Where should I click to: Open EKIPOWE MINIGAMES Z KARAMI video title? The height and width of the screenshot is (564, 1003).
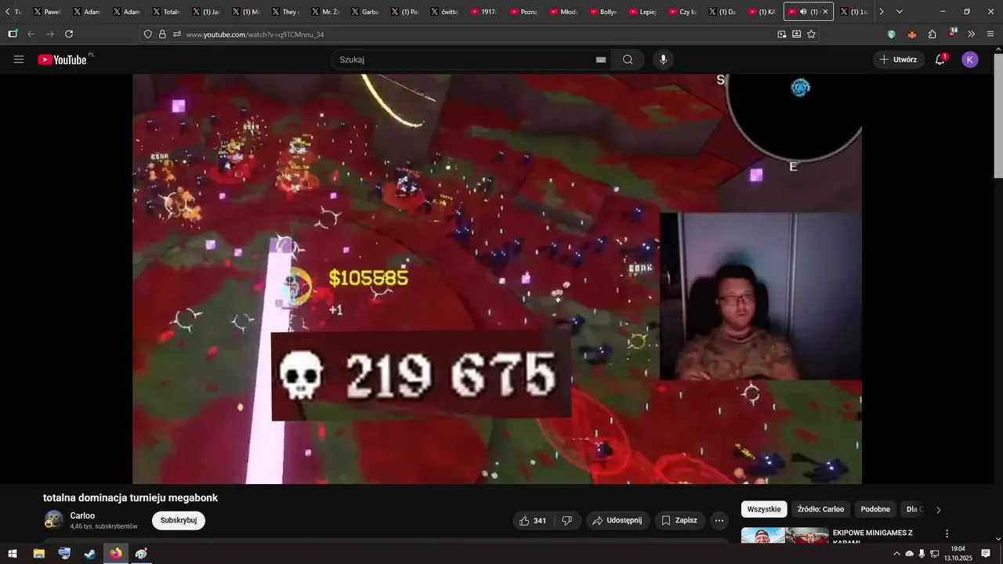pyautogui.click(x=872, y=537)
